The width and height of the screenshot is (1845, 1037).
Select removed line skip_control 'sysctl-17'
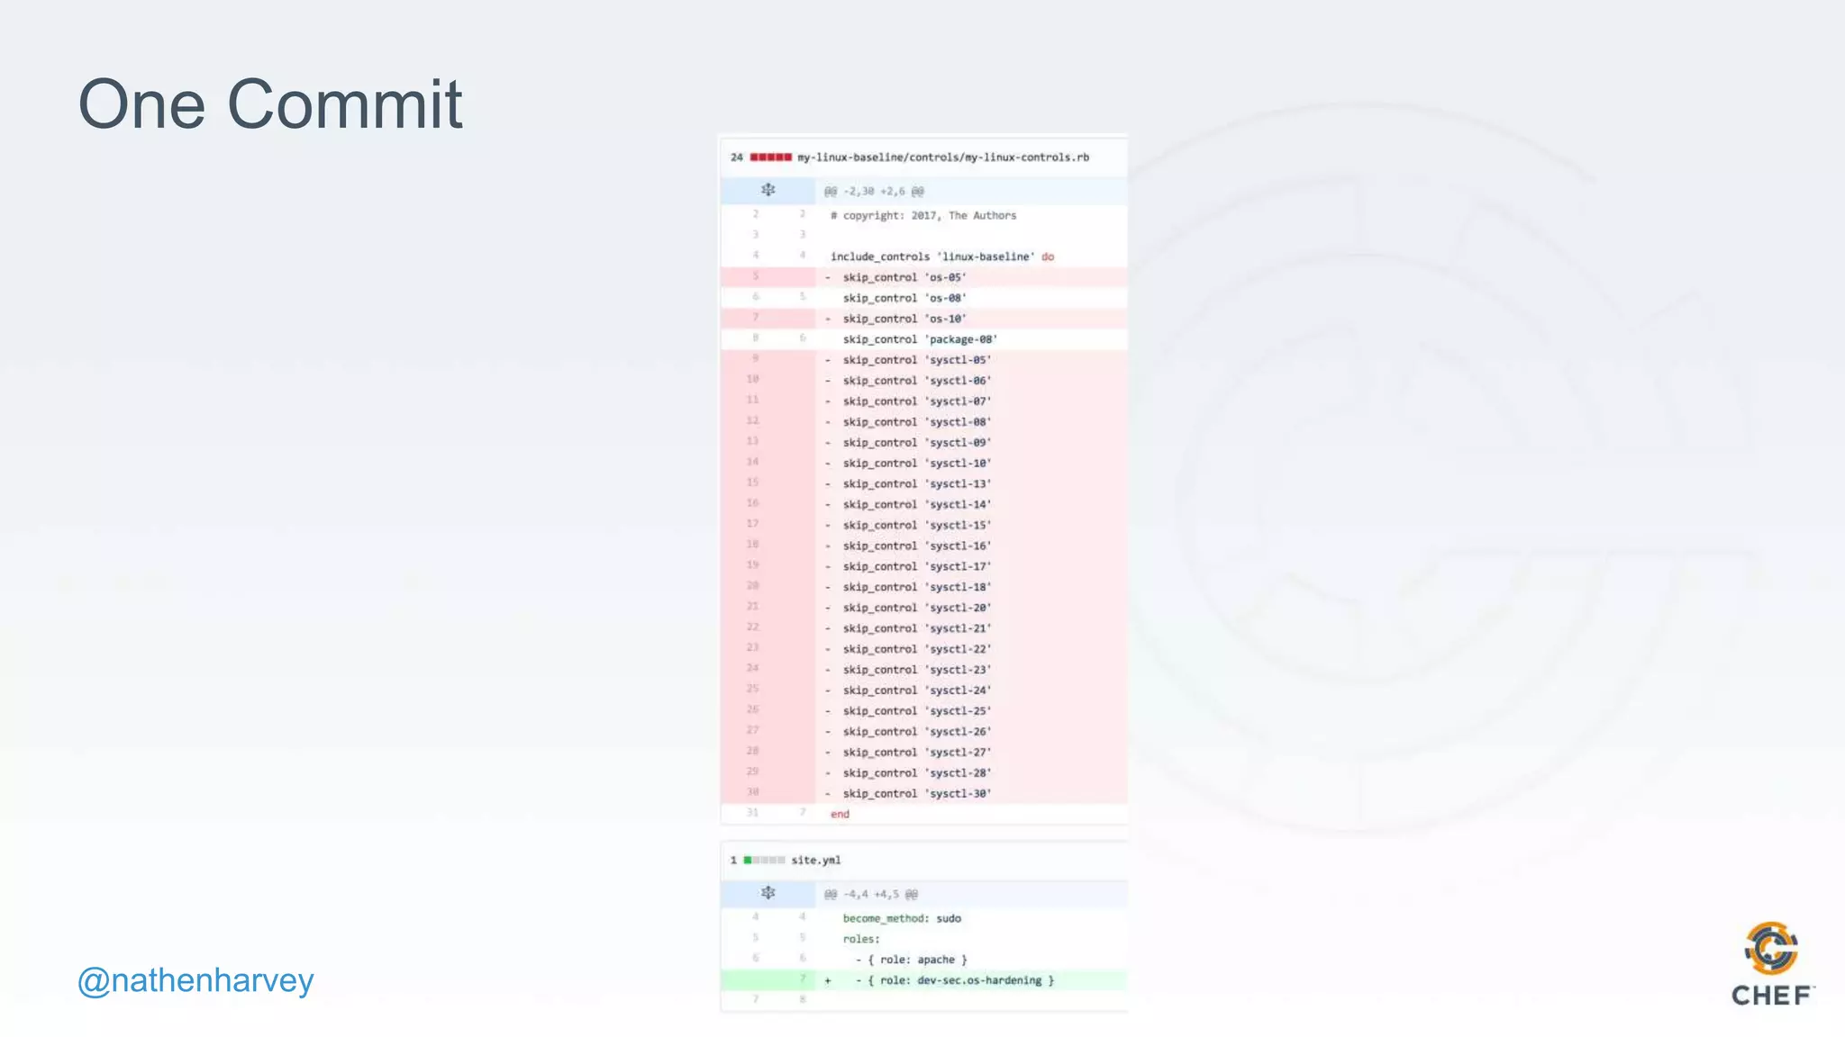coord(923,567)
